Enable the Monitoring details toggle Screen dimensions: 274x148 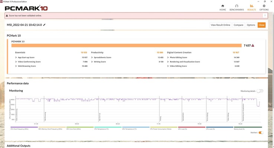260,91
